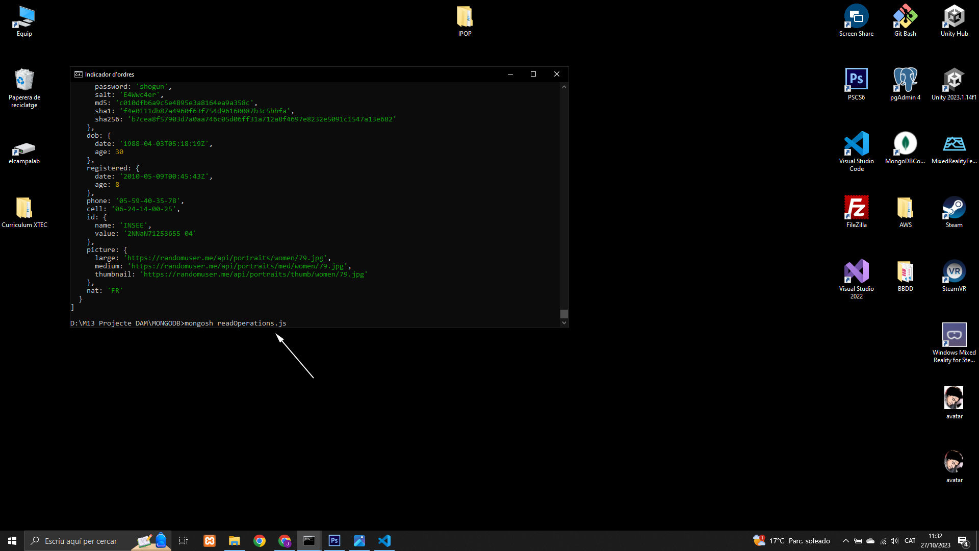Screen dimensions: 979x551
Task: Open the Git Bash desktop shortcut
Action: (905, 21)
